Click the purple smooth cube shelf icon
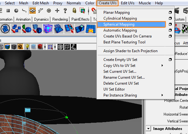This screenshot has width=188, height=134. point(48,29)
